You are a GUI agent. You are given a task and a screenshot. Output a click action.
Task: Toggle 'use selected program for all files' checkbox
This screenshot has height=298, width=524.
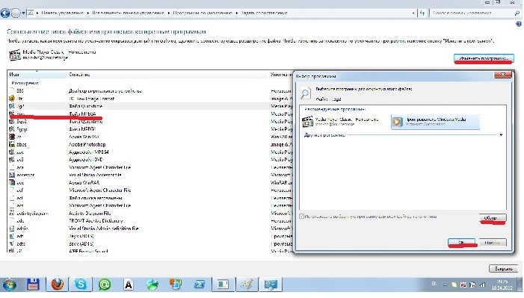pyautogui.click(x=302, y=217)
